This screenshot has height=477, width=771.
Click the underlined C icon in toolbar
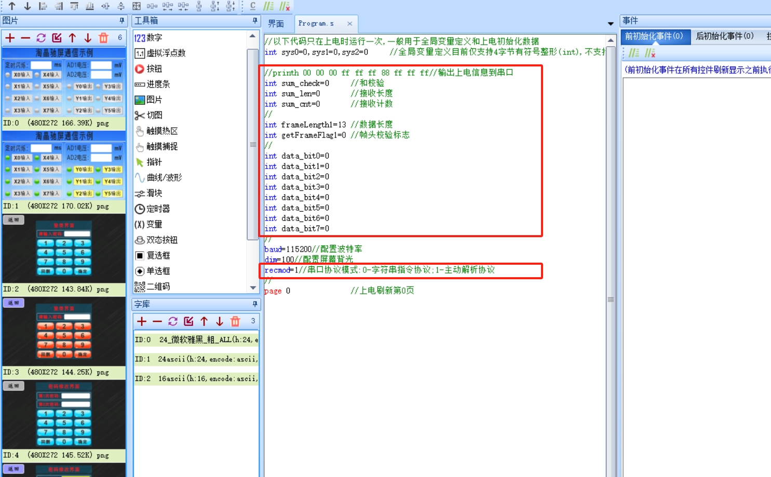coord(253,6)
